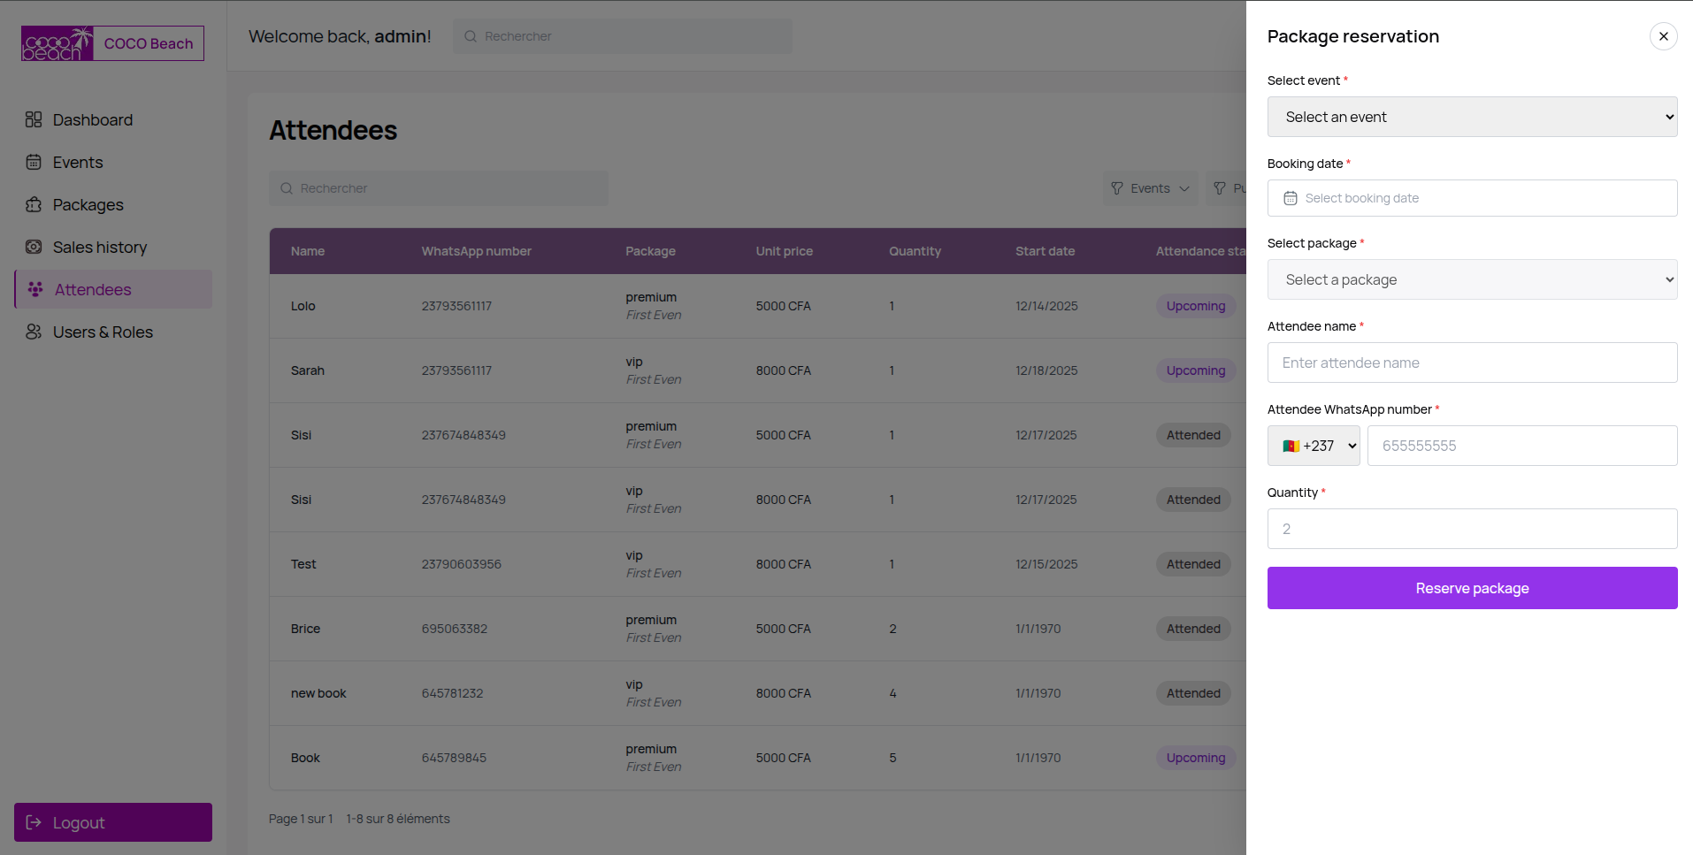The width and height of the screenshot is (1693, 855).
Task: Open the Select an event dropdown
Action: pyautogui.click(x=1472, y=117)
